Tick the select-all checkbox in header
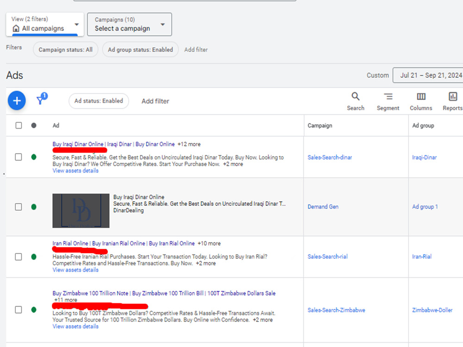 click(x=19, y=125)
